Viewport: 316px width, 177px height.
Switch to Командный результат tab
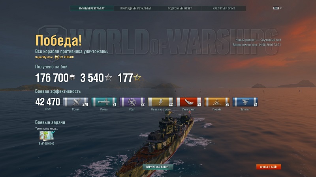pos(135,8)
